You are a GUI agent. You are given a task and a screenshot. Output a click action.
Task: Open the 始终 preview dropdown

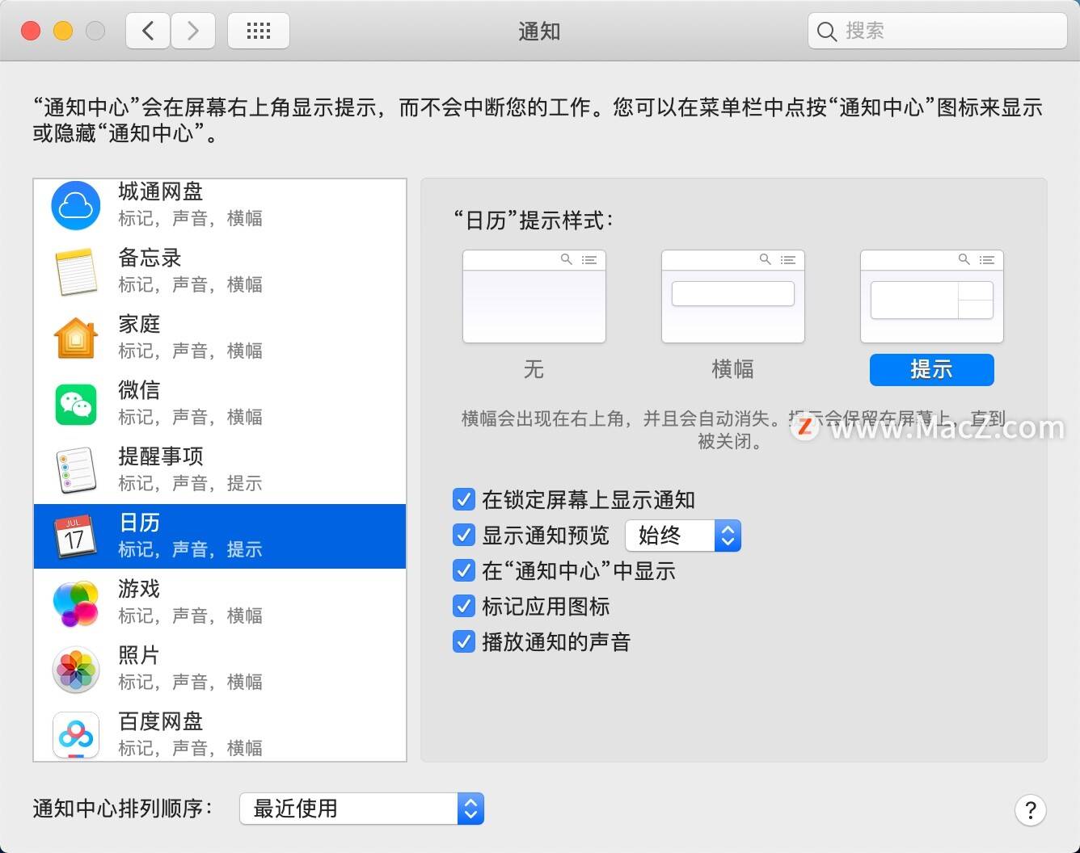tap(683, 536)
